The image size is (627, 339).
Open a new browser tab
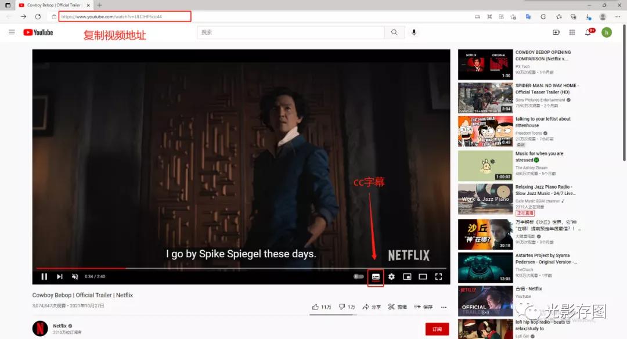[99, 5]
